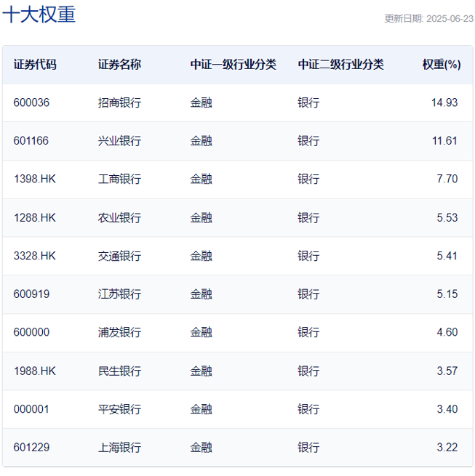This screenshot has height=476, width=475.
Task: Select security code 1988.HK
Action: point(35,371)
